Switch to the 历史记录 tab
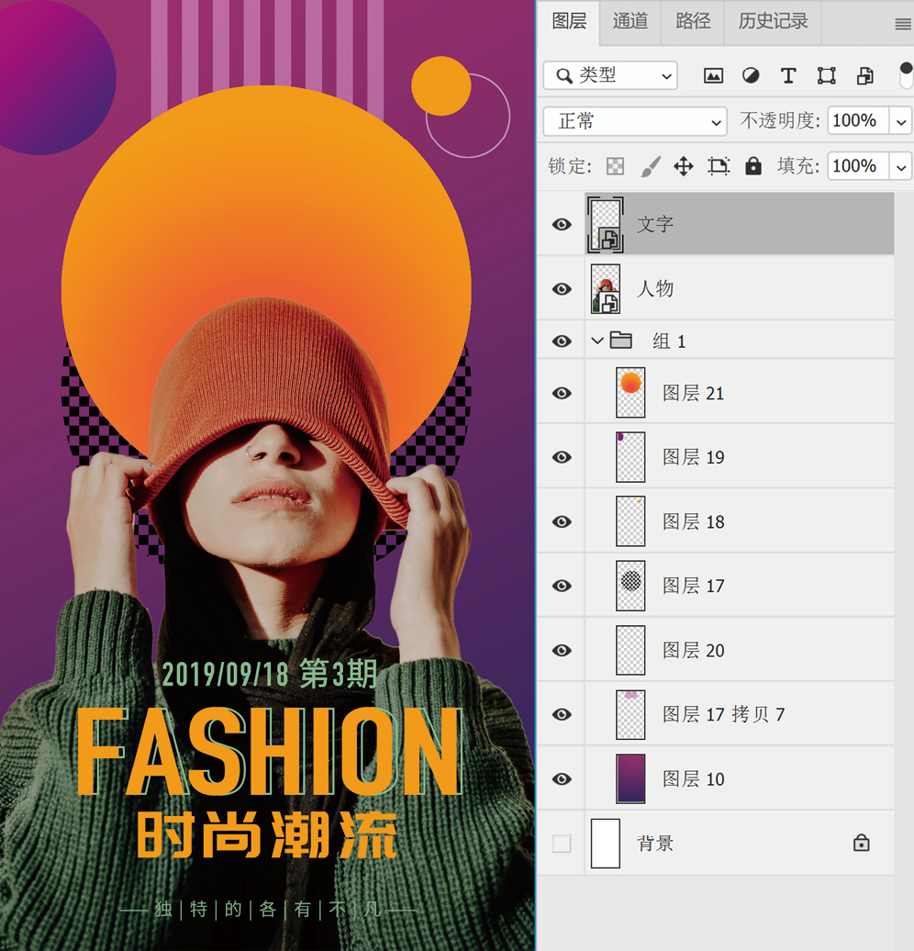 tap(774, 22)
